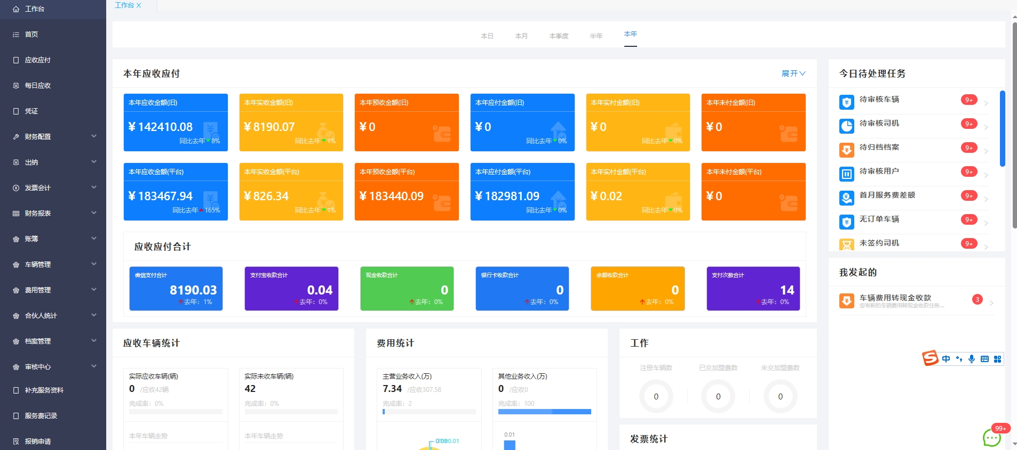Screen dimensions: 1017x450
Task: Click the 补充服务资料 sidebar icon
Action: [16, 390]
